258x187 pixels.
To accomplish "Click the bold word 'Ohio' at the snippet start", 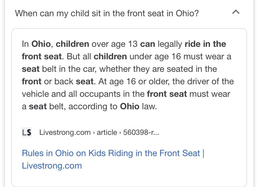I will pyautogui.click(x=41, y=44).
